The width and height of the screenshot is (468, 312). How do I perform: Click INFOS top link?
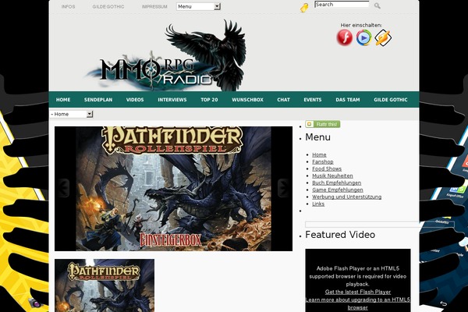[x=69, y=6]
